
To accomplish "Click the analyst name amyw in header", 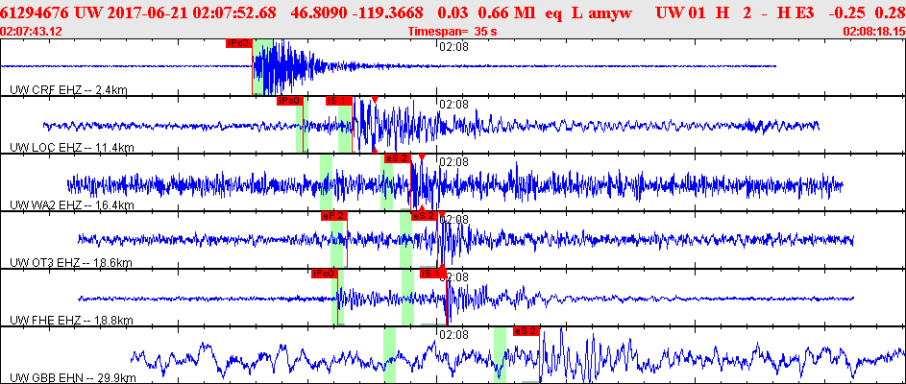I will point(611,12).
